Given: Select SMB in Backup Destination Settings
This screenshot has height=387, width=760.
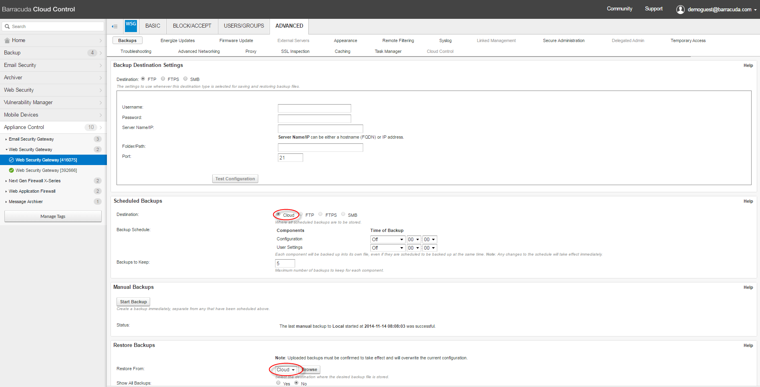Looking at the screenshot, I should click(185, 79).
